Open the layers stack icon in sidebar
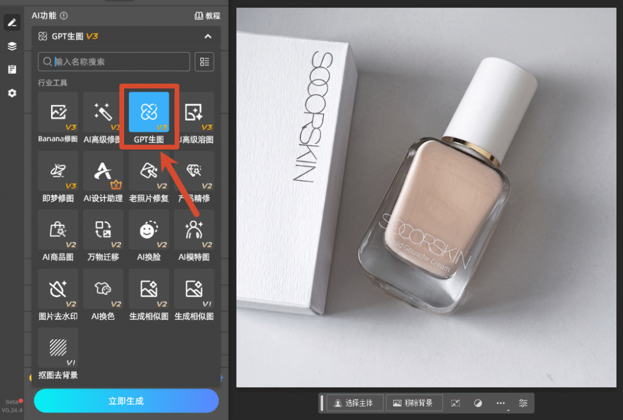The width and height of the screenshot is (623, 420). (x=12, y=46)
